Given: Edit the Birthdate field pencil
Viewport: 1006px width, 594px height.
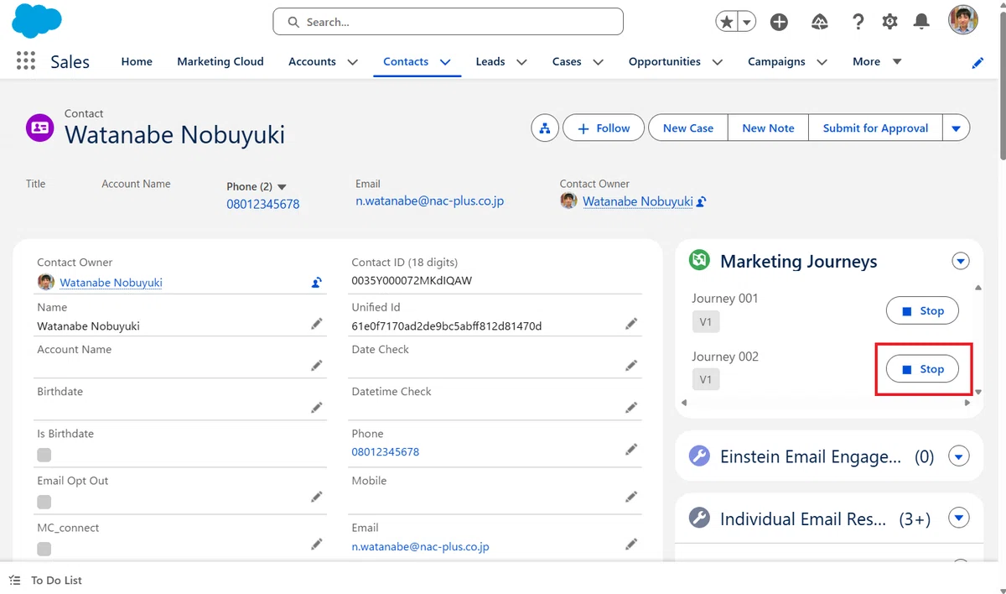Looking at the screenshot, I should click(x=317, y=407).
